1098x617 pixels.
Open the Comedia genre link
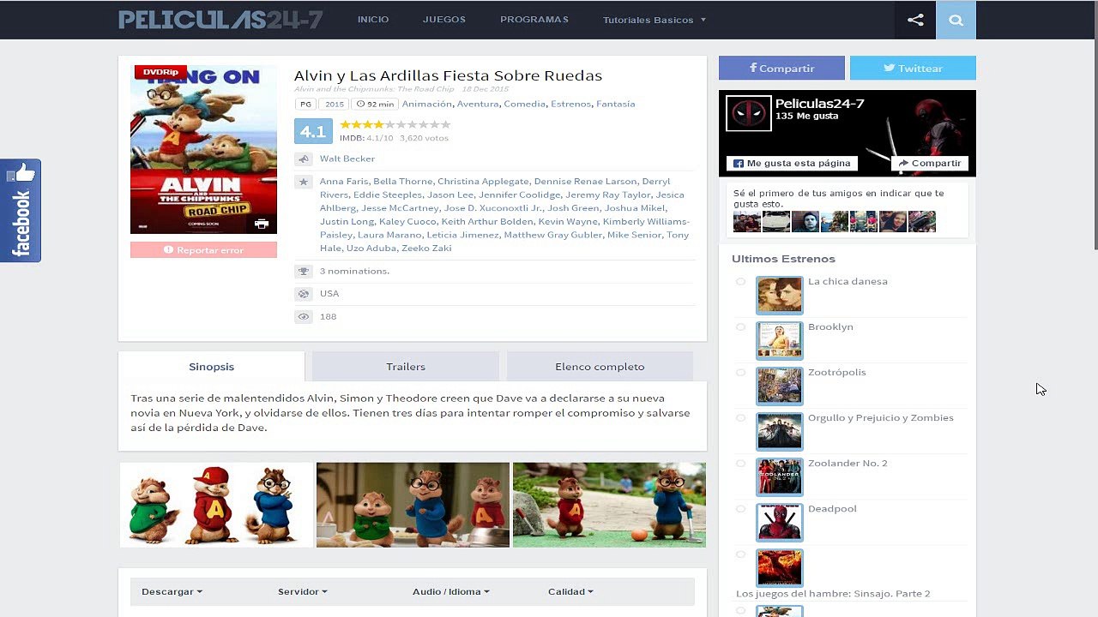coord(524,104)
